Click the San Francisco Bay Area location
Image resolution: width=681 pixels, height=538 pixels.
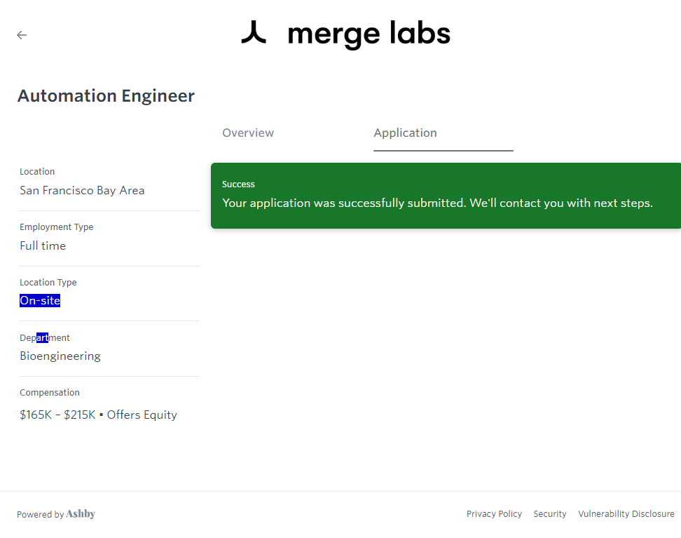(82, 191)
